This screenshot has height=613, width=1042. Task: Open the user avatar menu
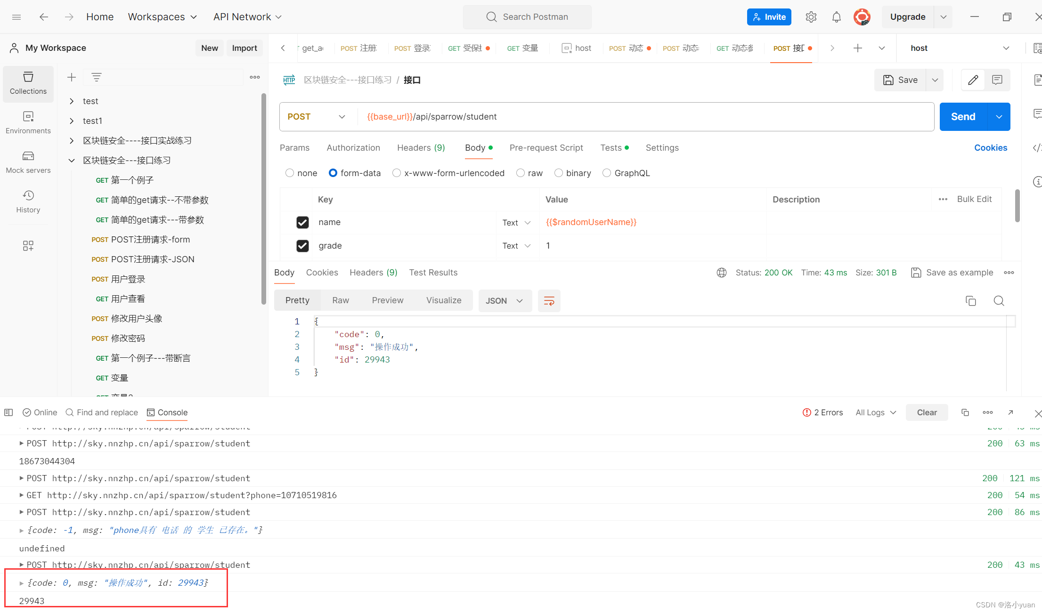coord(862,17)
